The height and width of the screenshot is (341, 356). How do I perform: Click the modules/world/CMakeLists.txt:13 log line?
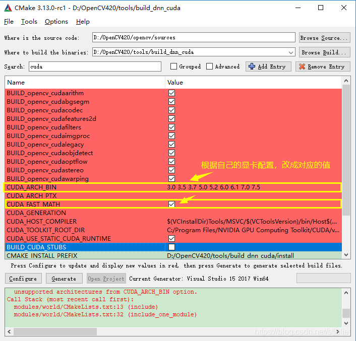[86, 307]
